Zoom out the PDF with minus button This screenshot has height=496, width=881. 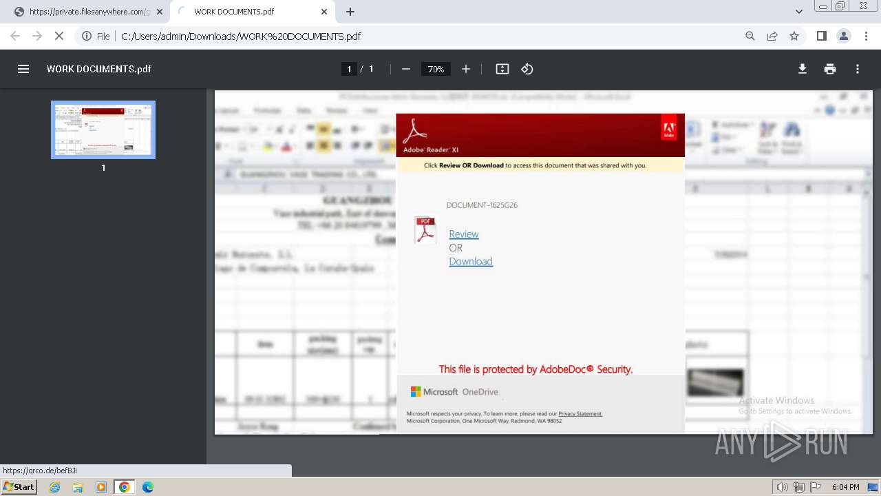click(x=406, y=69)
